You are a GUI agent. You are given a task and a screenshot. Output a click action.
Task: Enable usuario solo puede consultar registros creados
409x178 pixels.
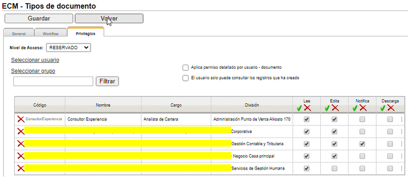pos(185,78)
